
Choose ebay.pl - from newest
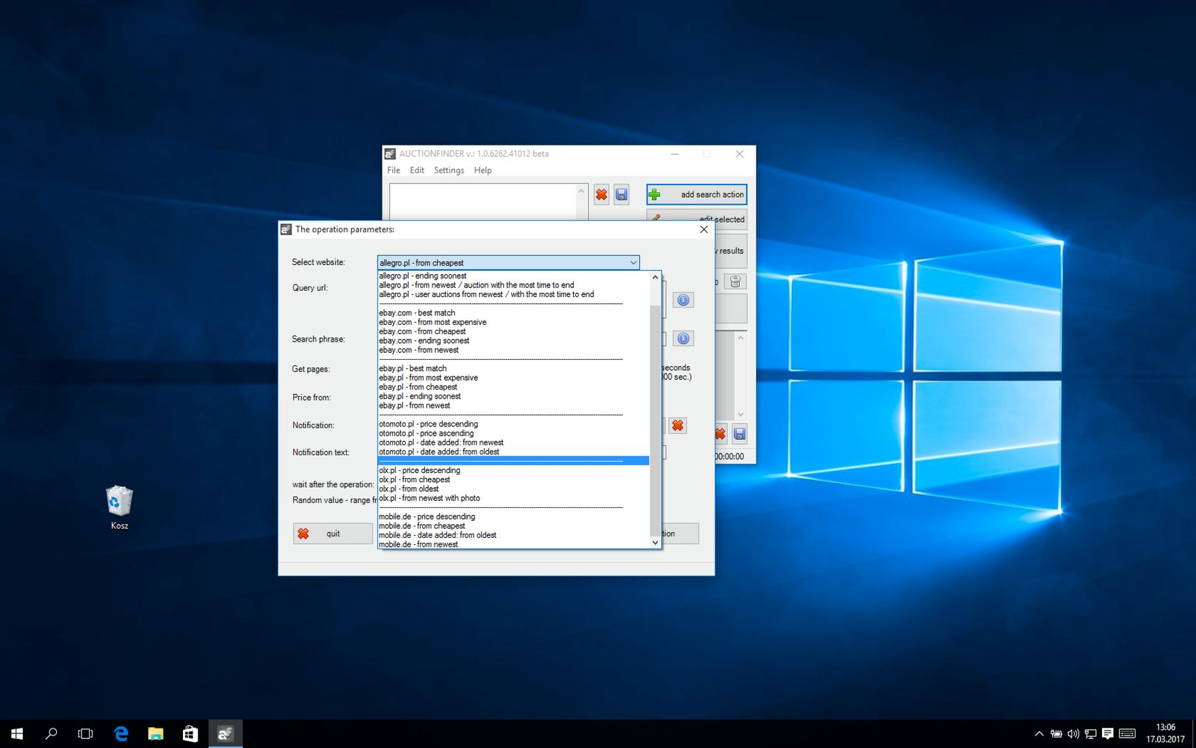point(513,406)
